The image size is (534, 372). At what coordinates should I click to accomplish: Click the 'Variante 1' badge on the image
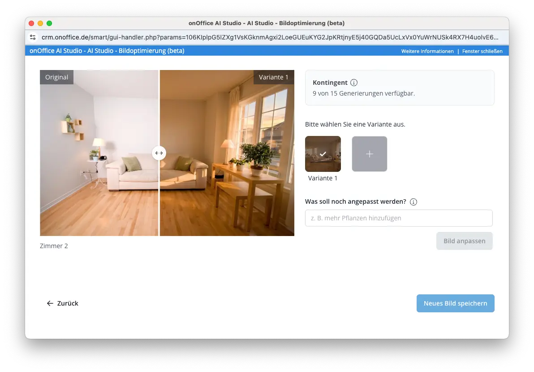coord(273,77)
